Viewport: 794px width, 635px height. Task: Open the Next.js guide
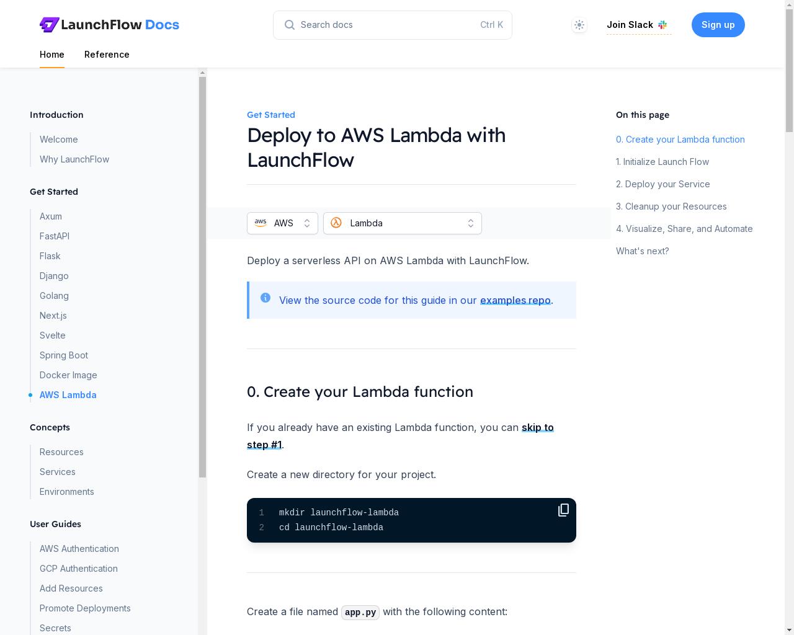click(53, 316)
